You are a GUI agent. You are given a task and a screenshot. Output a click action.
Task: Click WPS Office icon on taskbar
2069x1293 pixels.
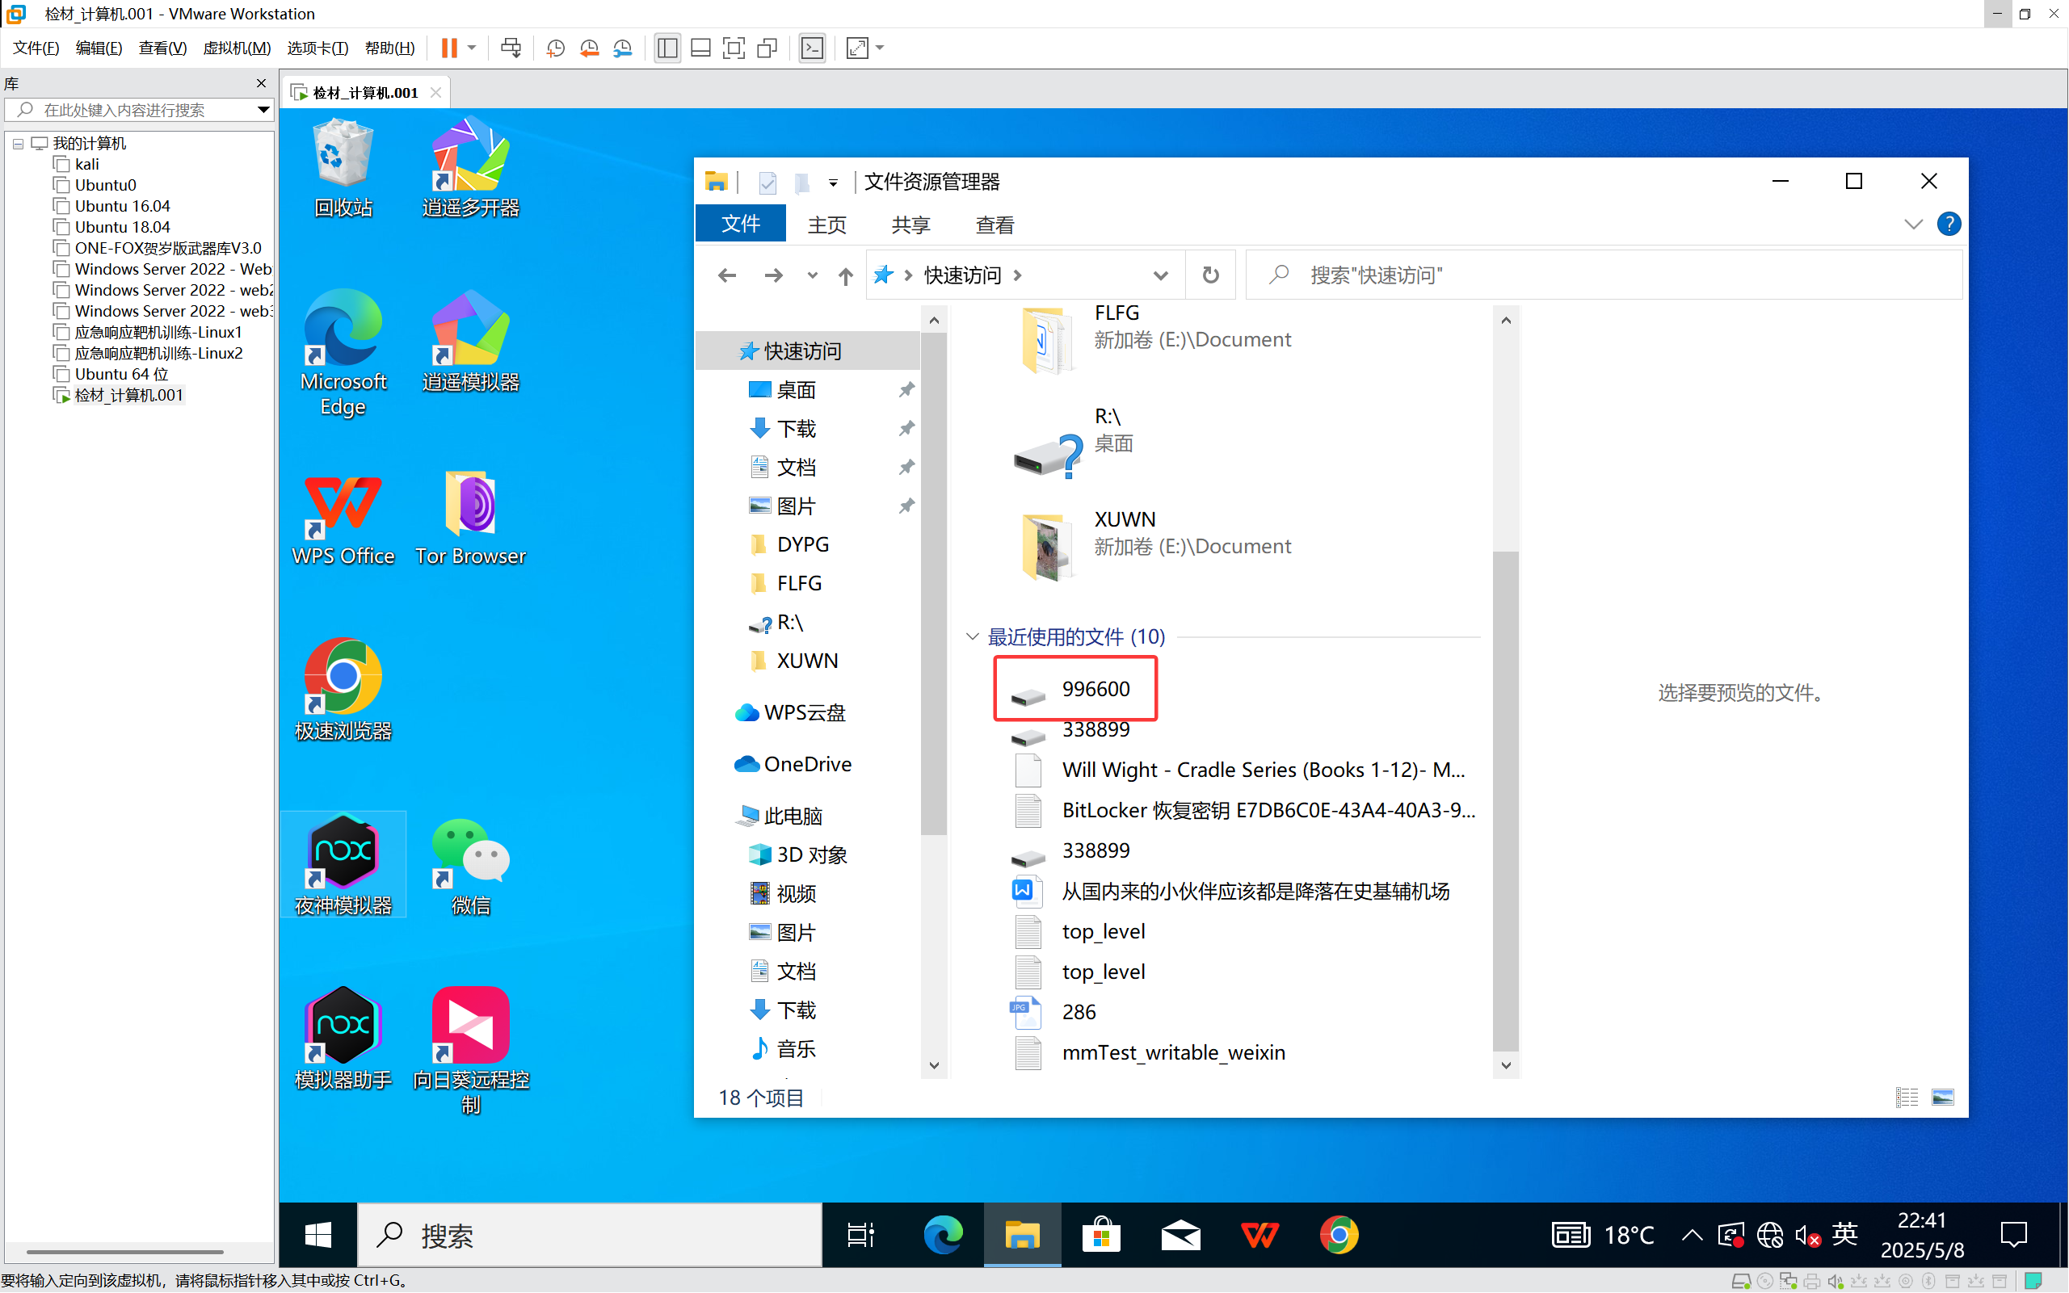(1259, 1236)
